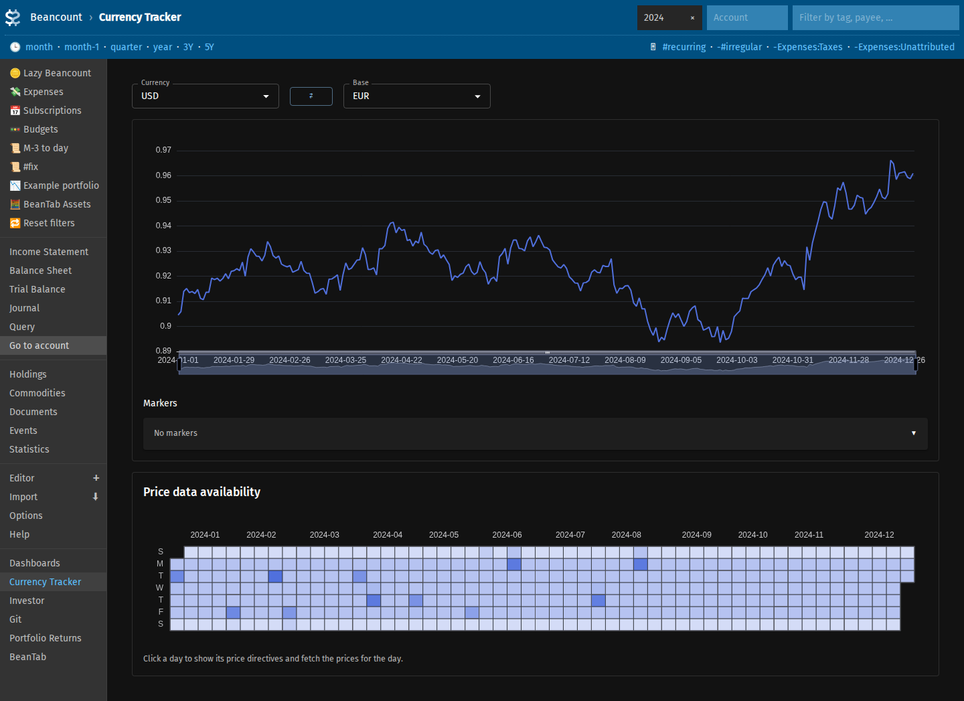Open the Holdings page
The height and width of the screenshot is (701, 964).
tap(53, 374)
